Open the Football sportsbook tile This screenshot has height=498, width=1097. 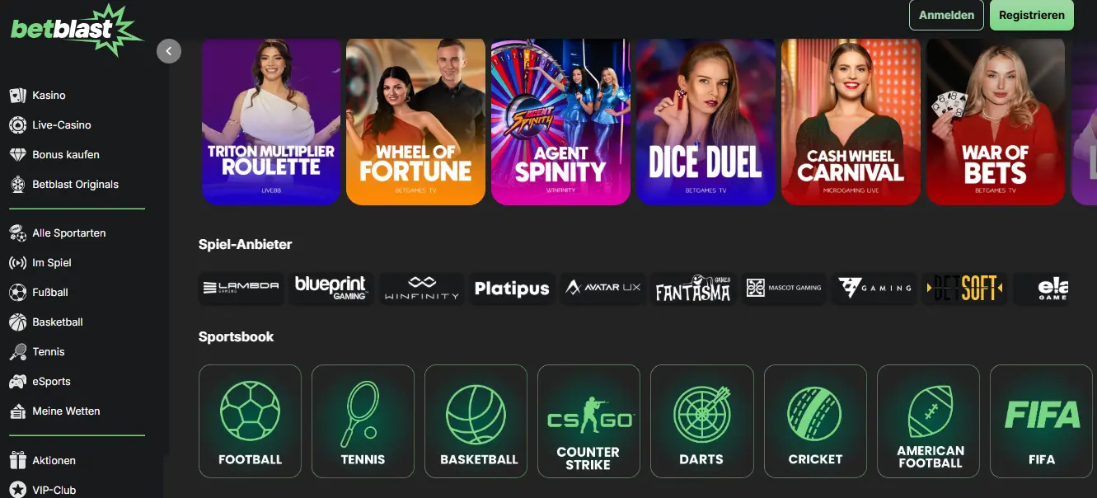(250, 421)
